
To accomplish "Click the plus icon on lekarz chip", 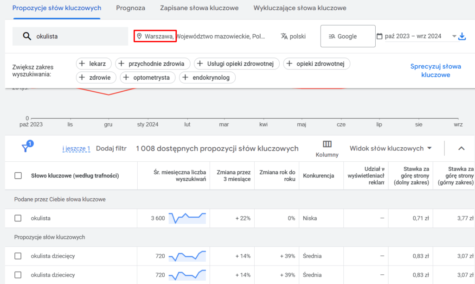I will [x=82, y=63].
